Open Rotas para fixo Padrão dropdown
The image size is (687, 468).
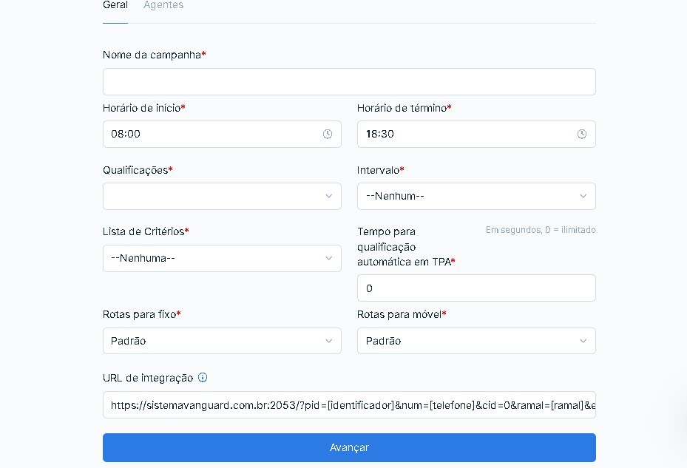pos(222,341)
